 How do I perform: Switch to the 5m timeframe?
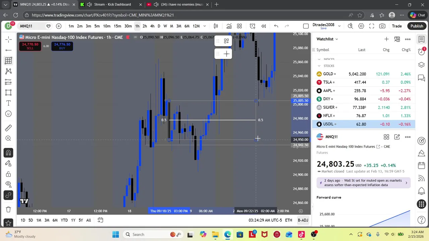[97, 26]
